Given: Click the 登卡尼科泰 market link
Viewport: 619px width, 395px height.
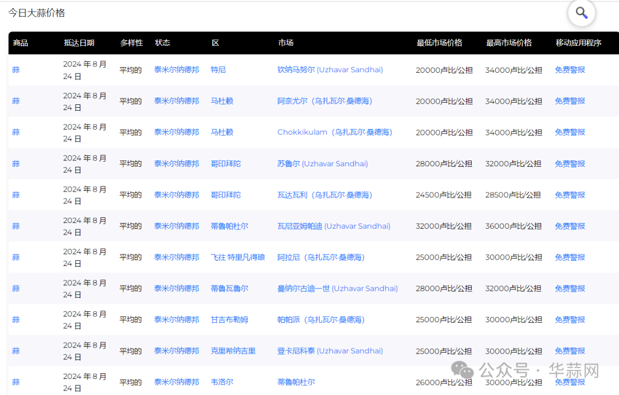Looking at the screenshot, I should point(330,351).
